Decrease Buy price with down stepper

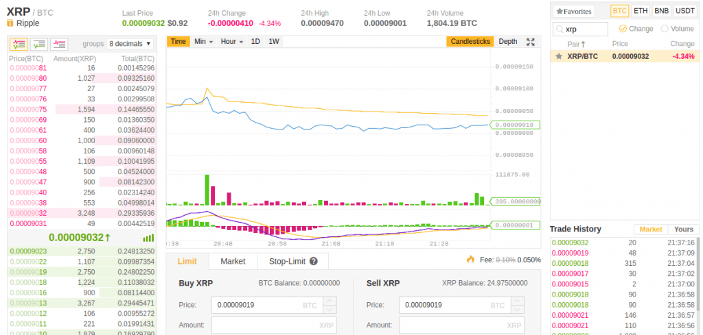click(x=330, y=309)
